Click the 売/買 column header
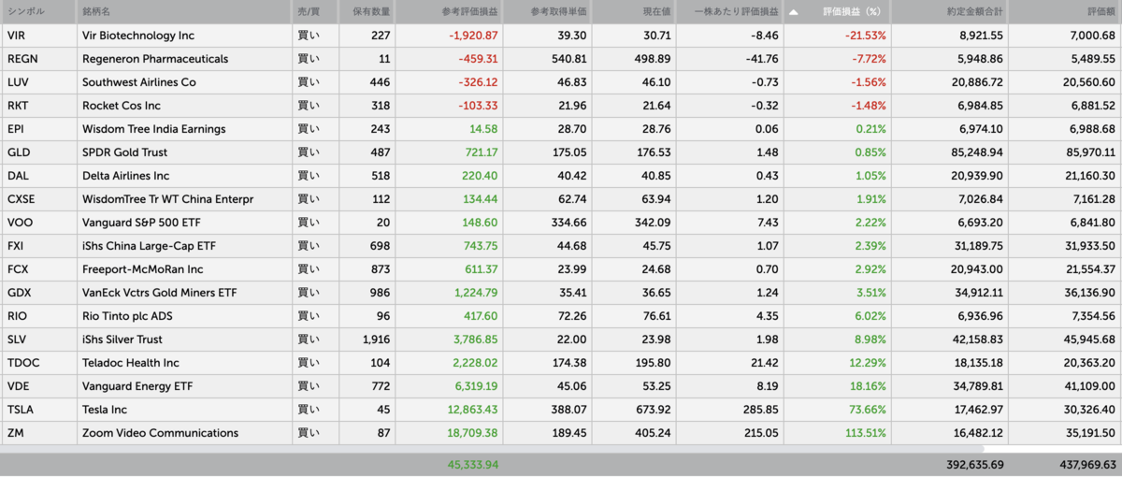Image resolution: width=1122 pixels, height=477 pixels. tap(315, 12)
